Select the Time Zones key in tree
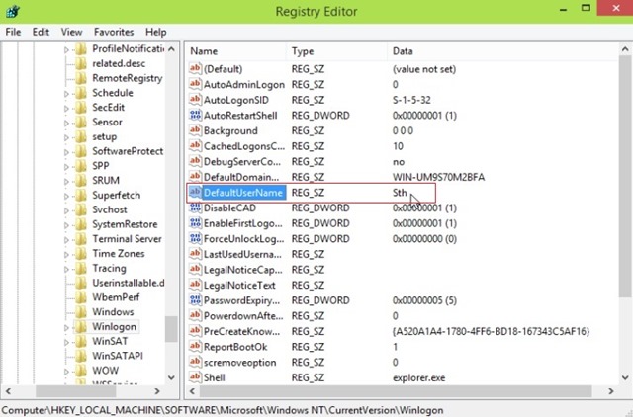The width and height of the screenshot is (633, 417). pyautogui.click(x=119, y=253)
